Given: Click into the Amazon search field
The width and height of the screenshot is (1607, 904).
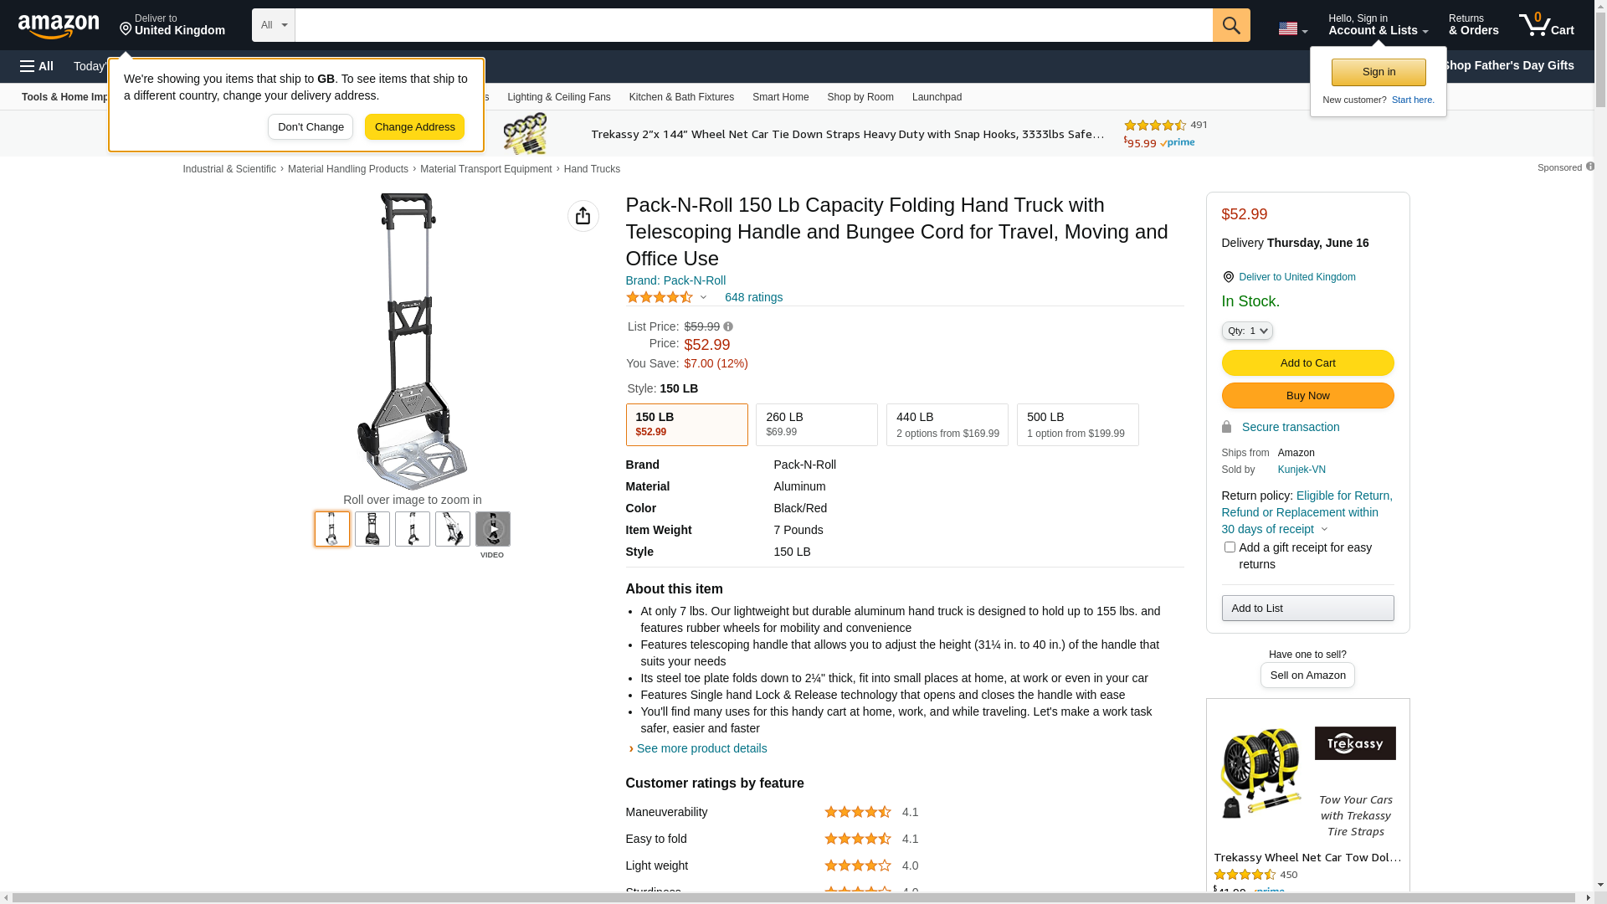Looking at the screenshot, I should click(753, 25).
